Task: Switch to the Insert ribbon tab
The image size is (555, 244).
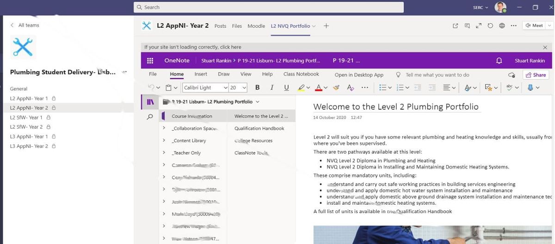Action: pyautogui.click(x=201, y=74)
